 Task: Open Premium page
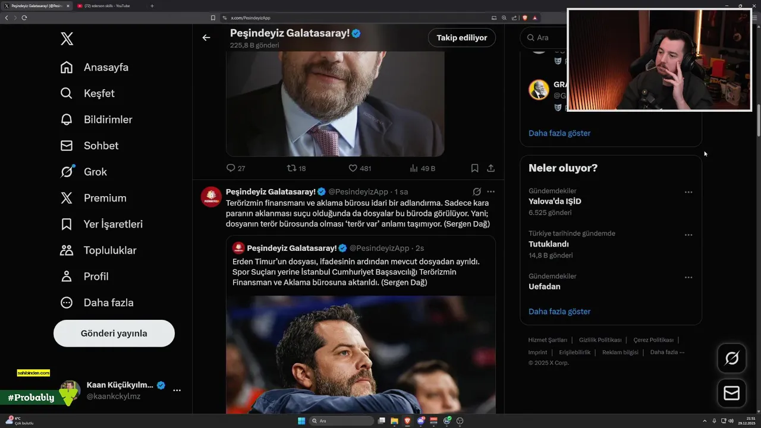pyautogui.click(x=93, y=198)
